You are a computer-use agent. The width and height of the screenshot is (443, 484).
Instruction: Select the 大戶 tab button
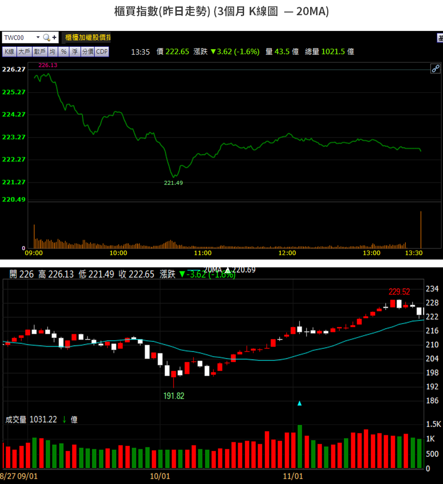[x=24, y=52]
